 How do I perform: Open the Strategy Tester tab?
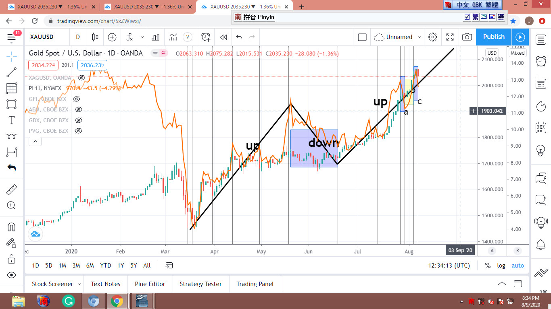click(x=201, y=284)
